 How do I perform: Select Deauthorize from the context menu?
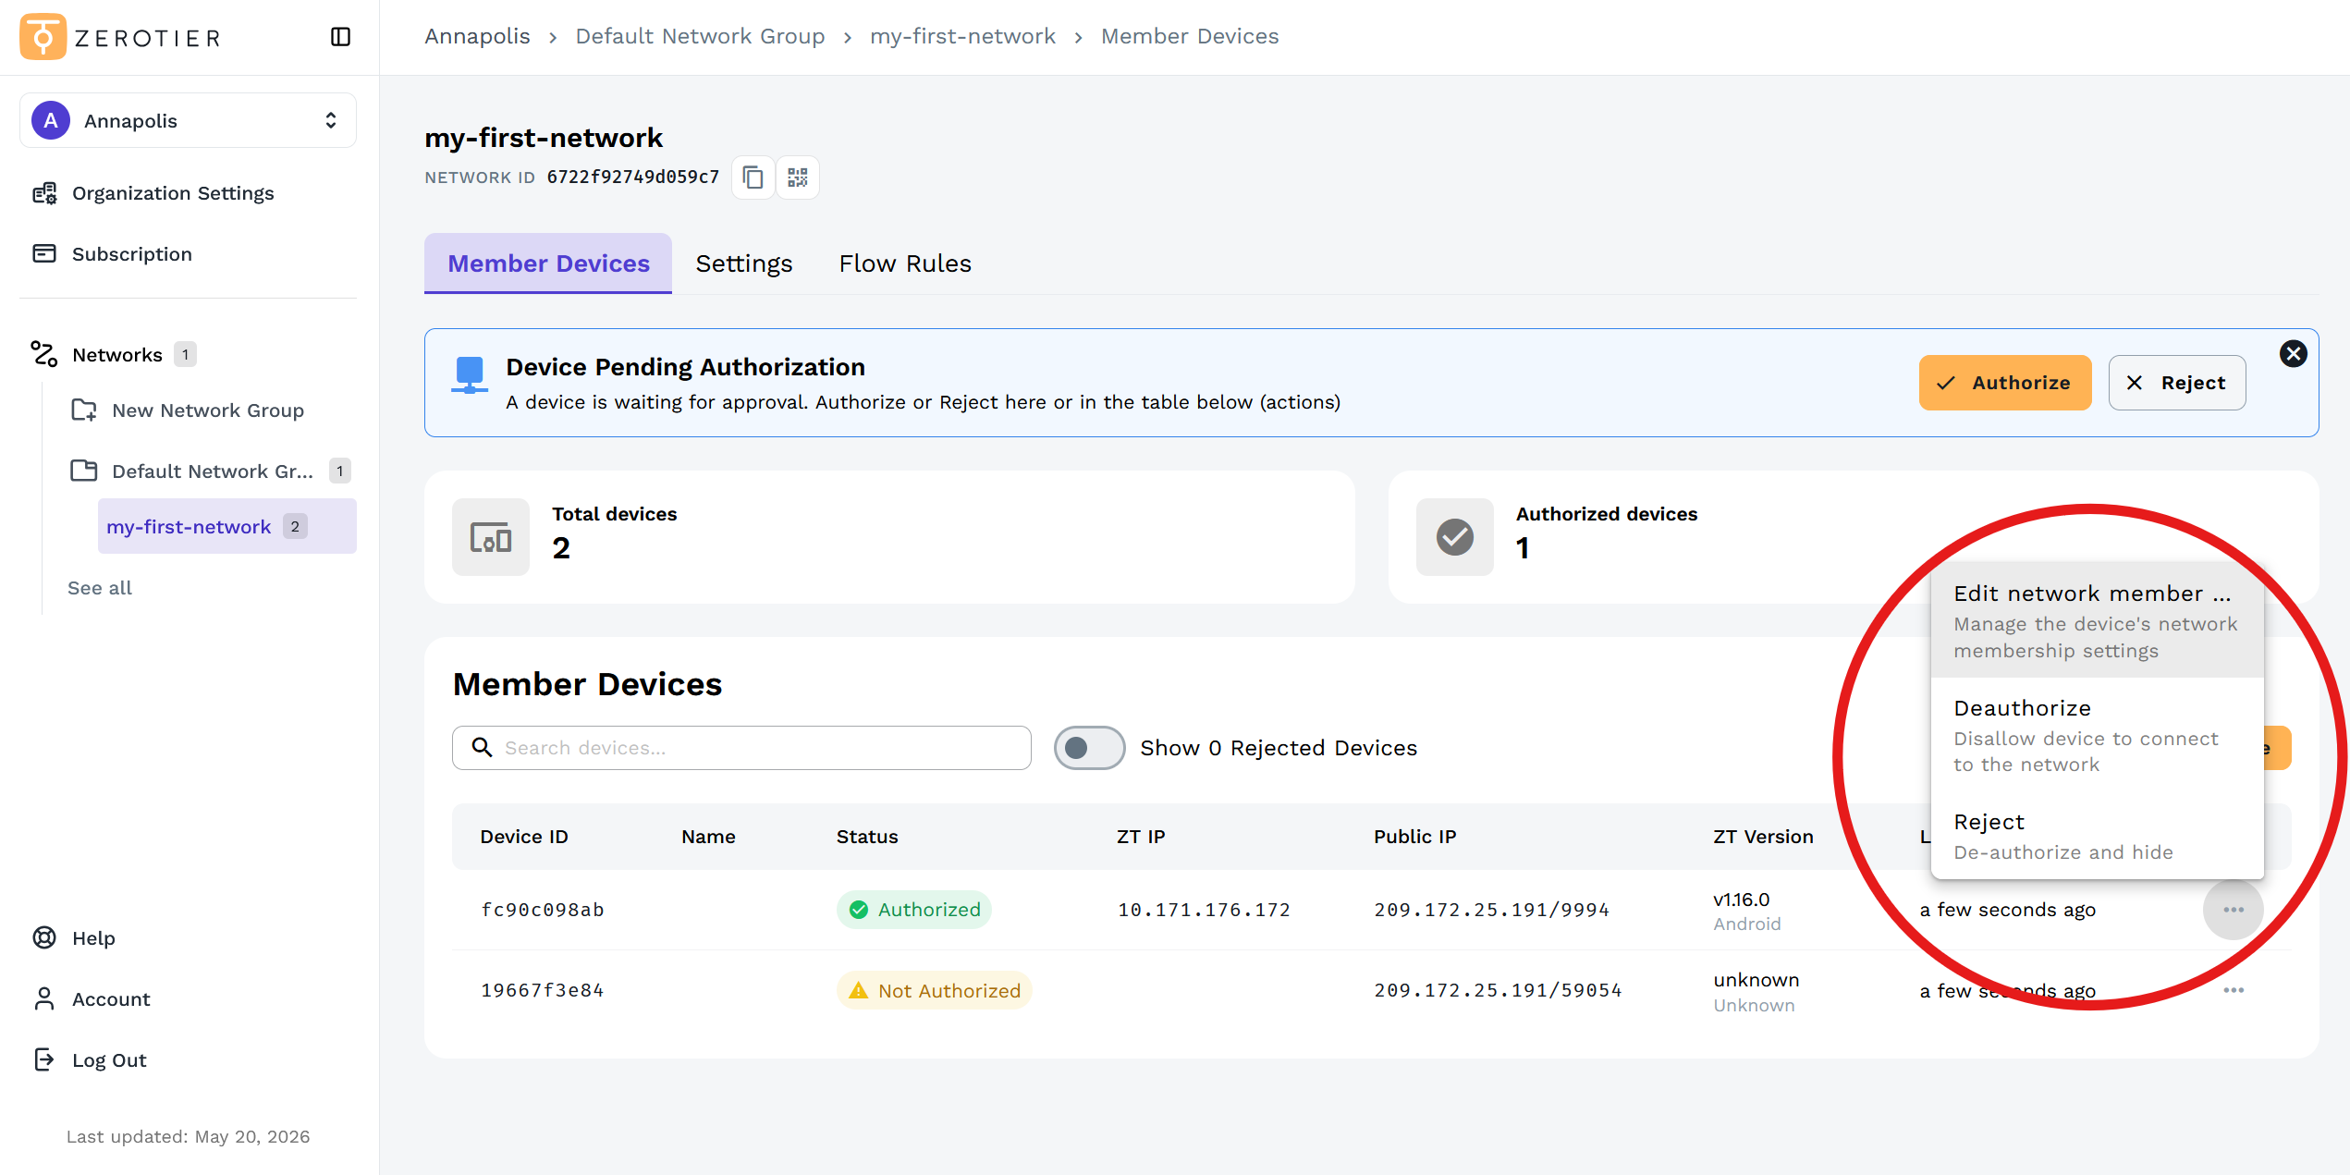coord(2097,735)
